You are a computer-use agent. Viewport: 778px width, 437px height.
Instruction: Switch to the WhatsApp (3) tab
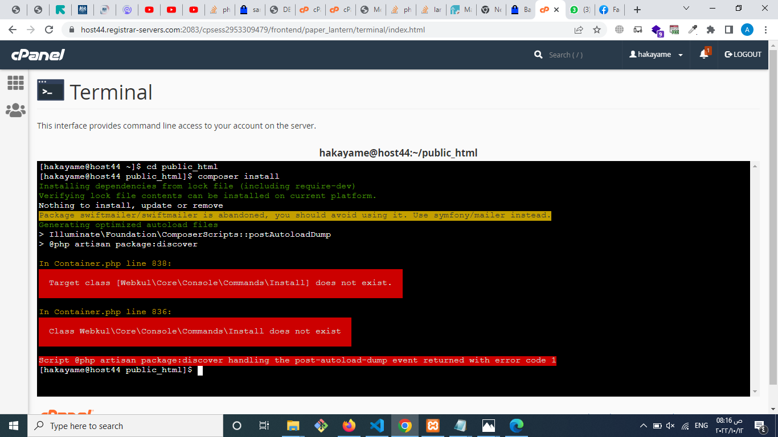pos(580,10)
